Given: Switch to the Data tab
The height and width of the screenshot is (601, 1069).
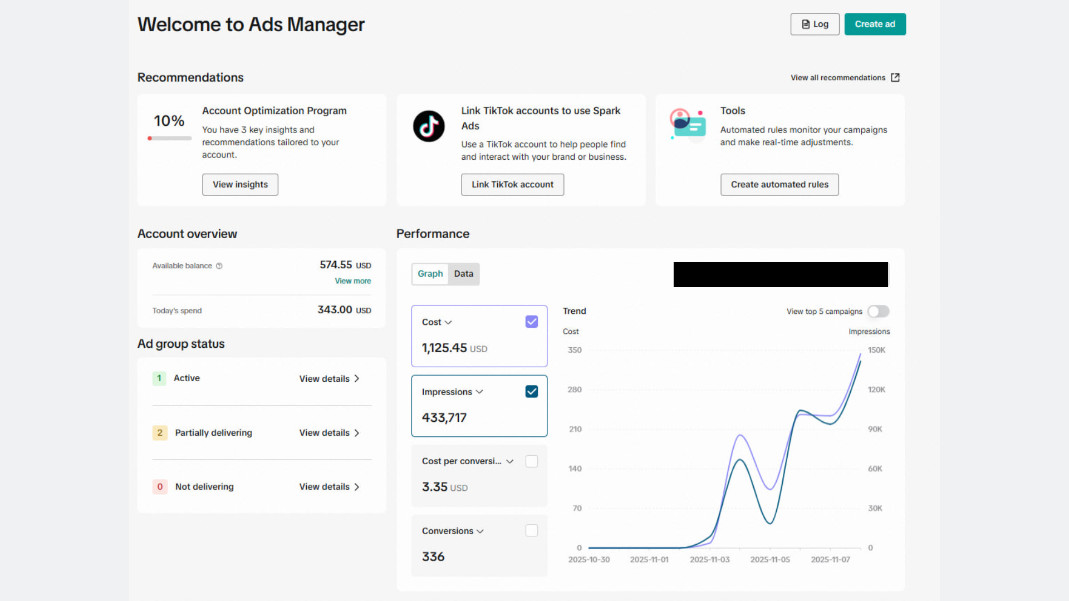Looking at the screenshot, I should (463, 274).
